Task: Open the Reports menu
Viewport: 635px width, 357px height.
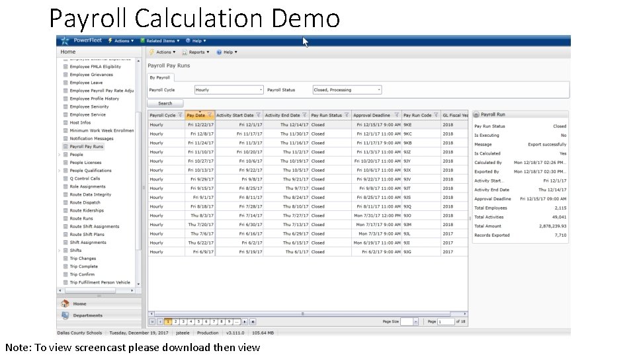Action: click(x=196, y=52)
